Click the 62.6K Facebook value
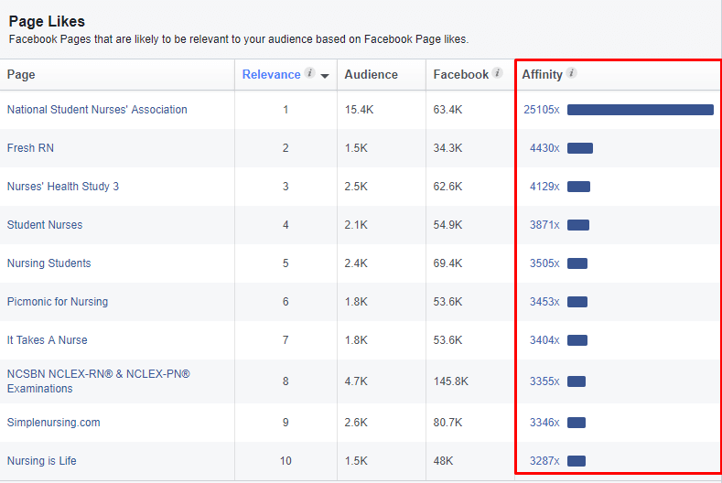Image resolution: width=722 pixels, height=483 pixels. (x=447, y=187)
